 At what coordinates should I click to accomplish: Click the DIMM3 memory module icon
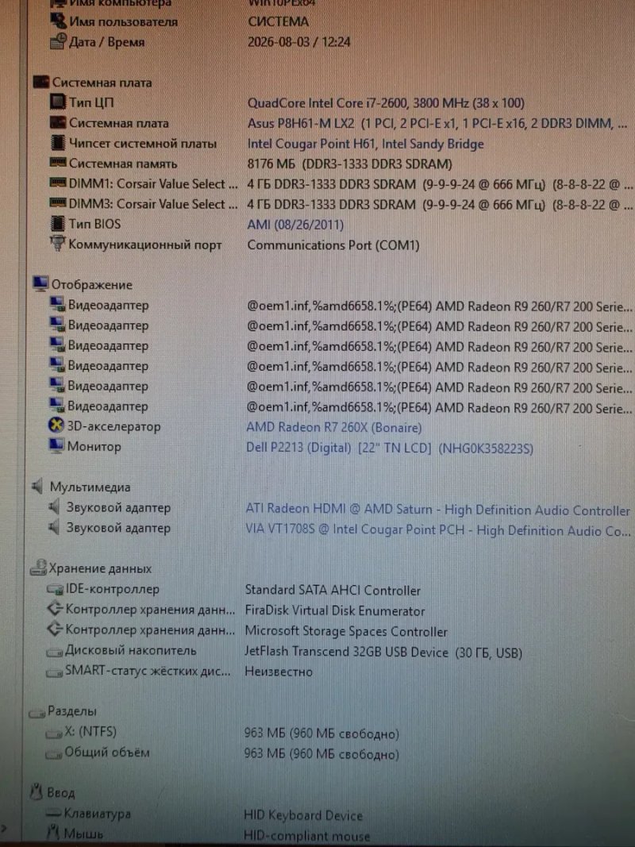[x=58, y=203]
